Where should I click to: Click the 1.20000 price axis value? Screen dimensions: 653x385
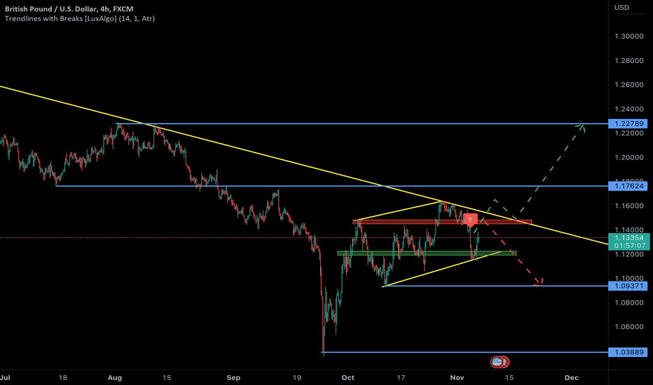click(629, 157)
